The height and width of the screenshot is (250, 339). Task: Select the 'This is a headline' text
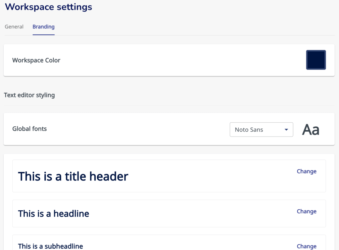pyautogui.click(x=54, y=214)
